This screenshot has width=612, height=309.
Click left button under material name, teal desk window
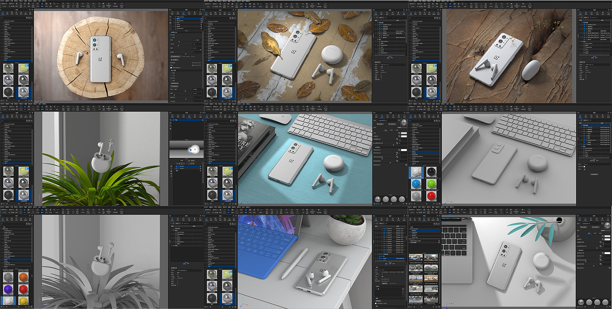point(380,124)
